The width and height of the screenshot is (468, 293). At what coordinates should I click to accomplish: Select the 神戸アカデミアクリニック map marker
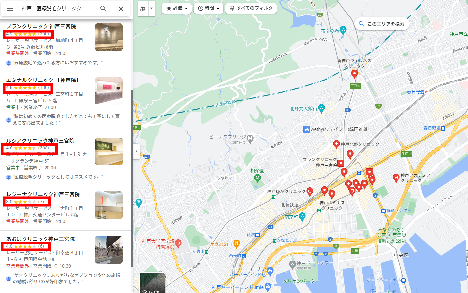point(396,178)
